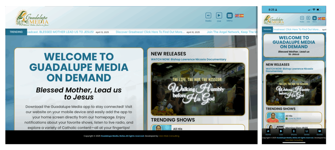Tap the mobile Radio icon
The width and height of the screenshot is (335, 150).
coord(302,18)
